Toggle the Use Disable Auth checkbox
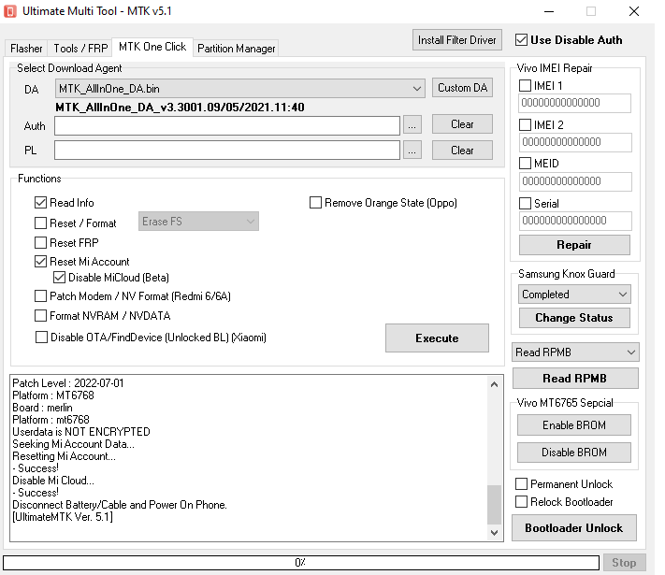This screenshot has width=665, height=575. coord(521,40)
